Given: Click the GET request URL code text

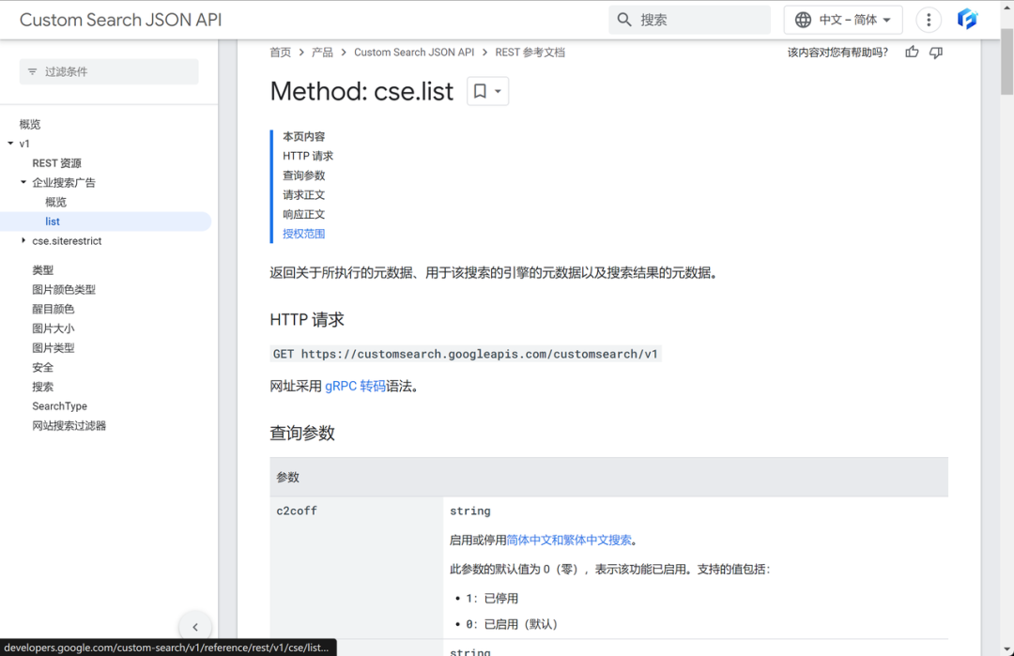Looking at the screenshot, I should tap(466, 354).
